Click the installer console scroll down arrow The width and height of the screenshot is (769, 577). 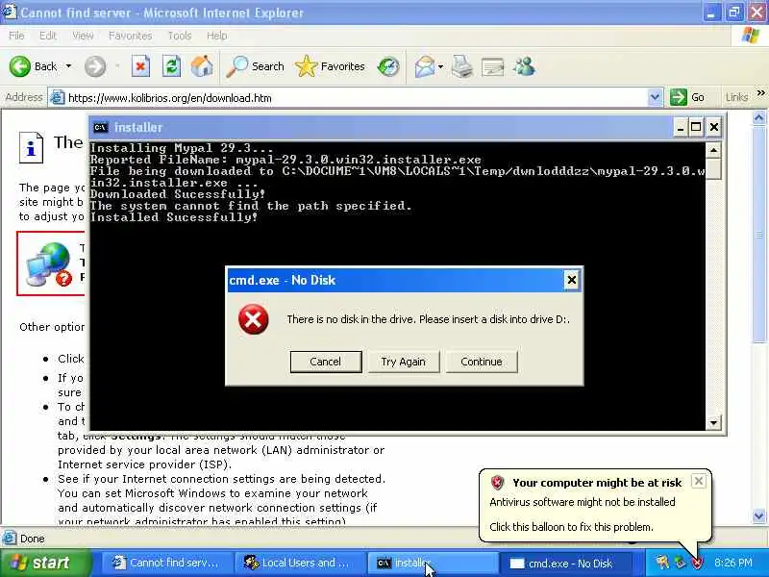(x=713, y=422)
